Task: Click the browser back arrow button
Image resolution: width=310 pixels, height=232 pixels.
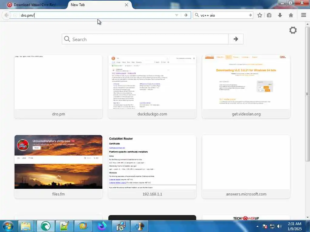Action: [x=6, y=15]
